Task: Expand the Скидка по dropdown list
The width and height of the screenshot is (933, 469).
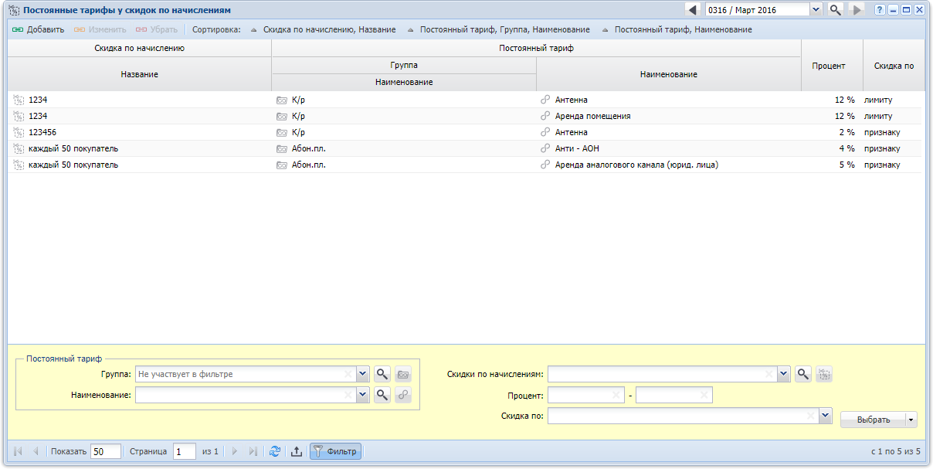Action: pos(825,416)
